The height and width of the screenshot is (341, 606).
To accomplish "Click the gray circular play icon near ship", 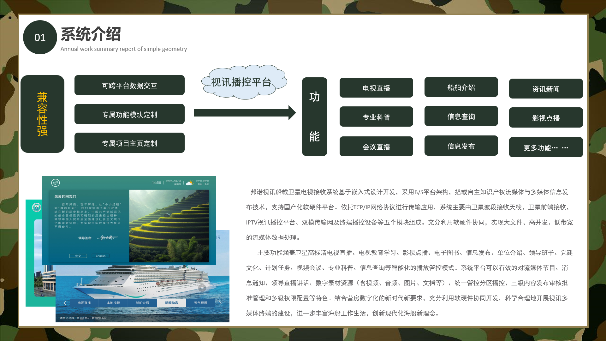I will click(x=202, y=288).
